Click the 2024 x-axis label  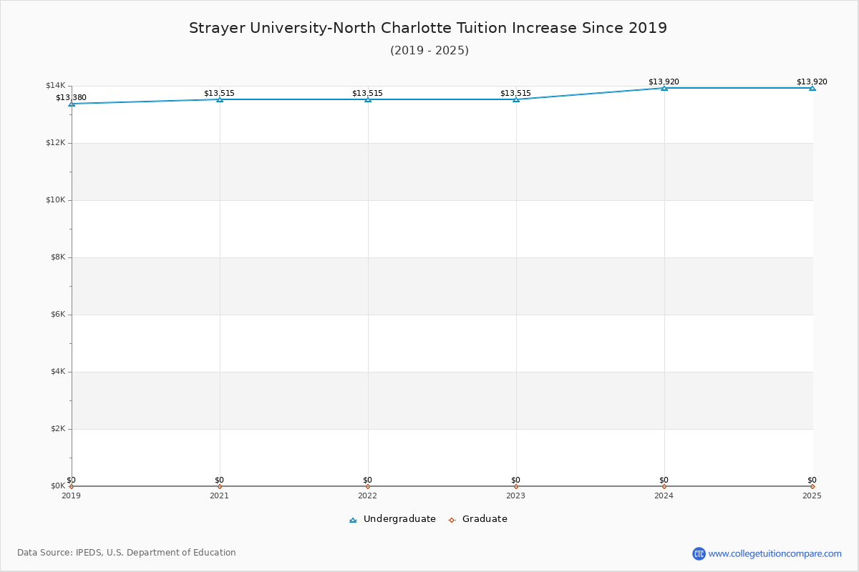pyautogui.click(x=664, y=495)
